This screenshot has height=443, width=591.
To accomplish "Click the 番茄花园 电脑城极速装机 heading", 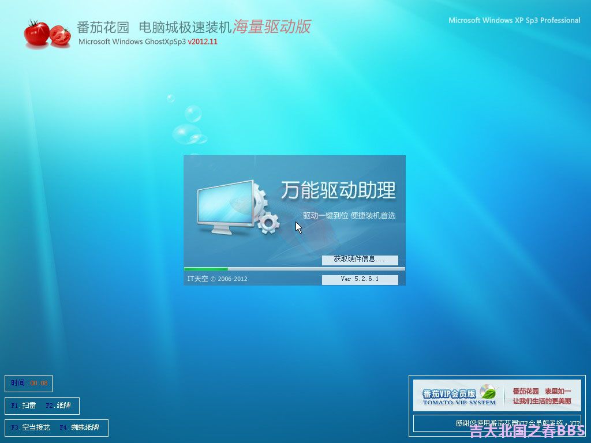I will click(x=154, y=28).
